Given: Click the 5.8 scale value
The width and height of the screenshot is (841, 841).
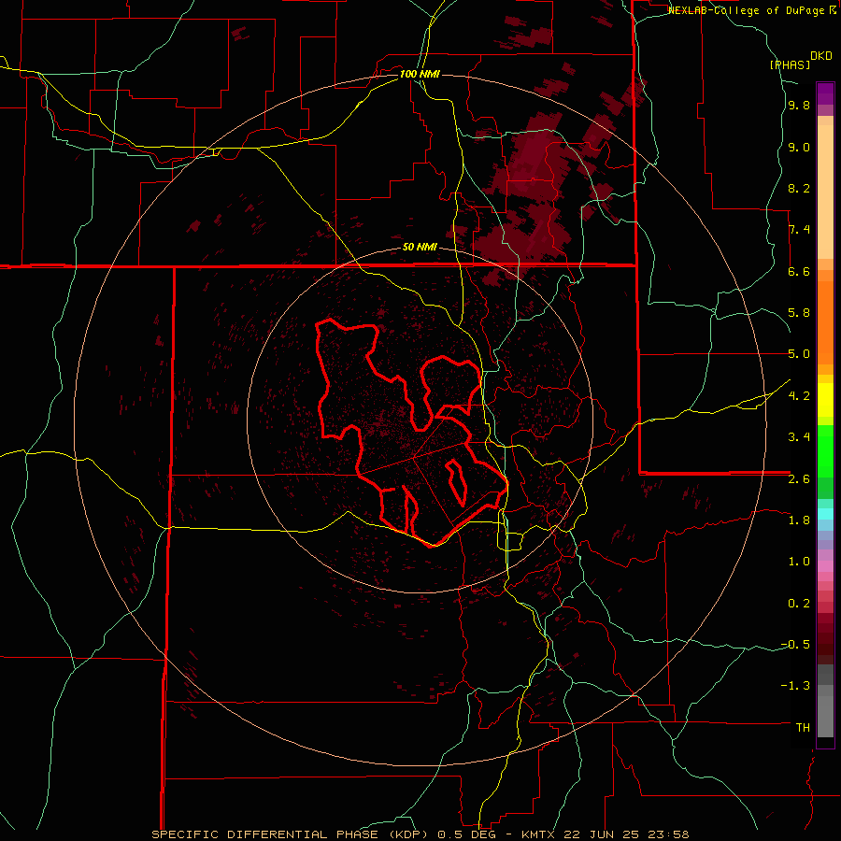Looking at the screenshot, I should point(799,313).
